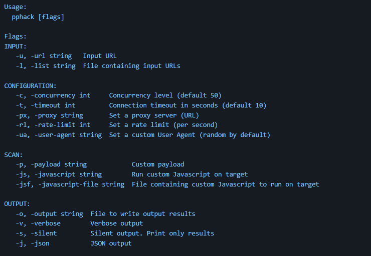Click the "-l, -list string" flag
This screenshot has width=371, height=256.
pos(46,65)
